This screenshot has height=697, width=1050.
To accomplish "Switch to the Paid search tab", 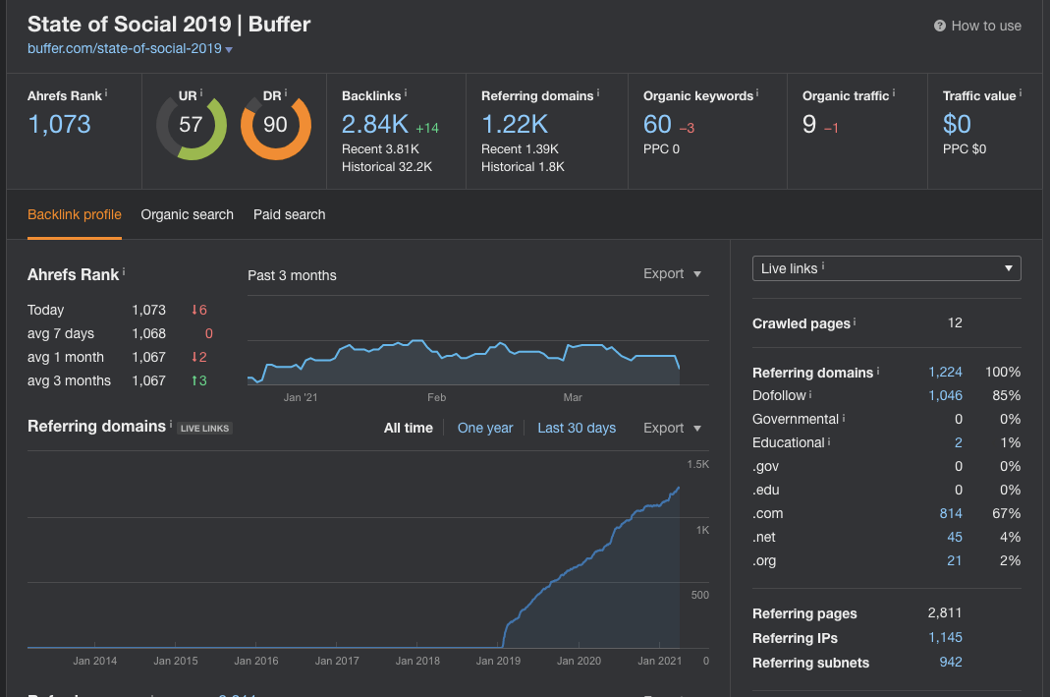I will pos(290,214).
